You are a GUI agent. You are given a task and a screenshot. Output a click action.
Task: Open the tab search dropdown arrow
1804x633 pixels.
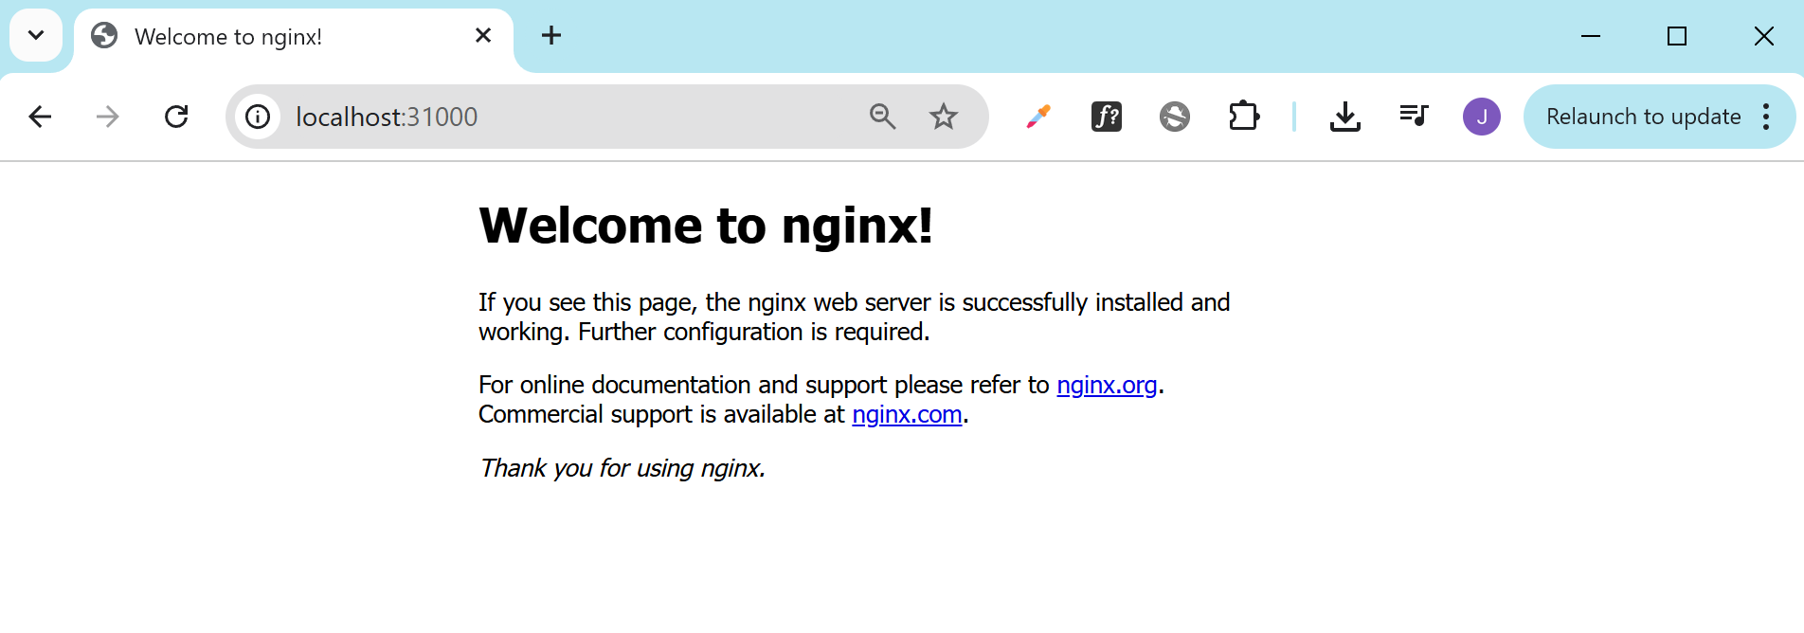[36, 36]
